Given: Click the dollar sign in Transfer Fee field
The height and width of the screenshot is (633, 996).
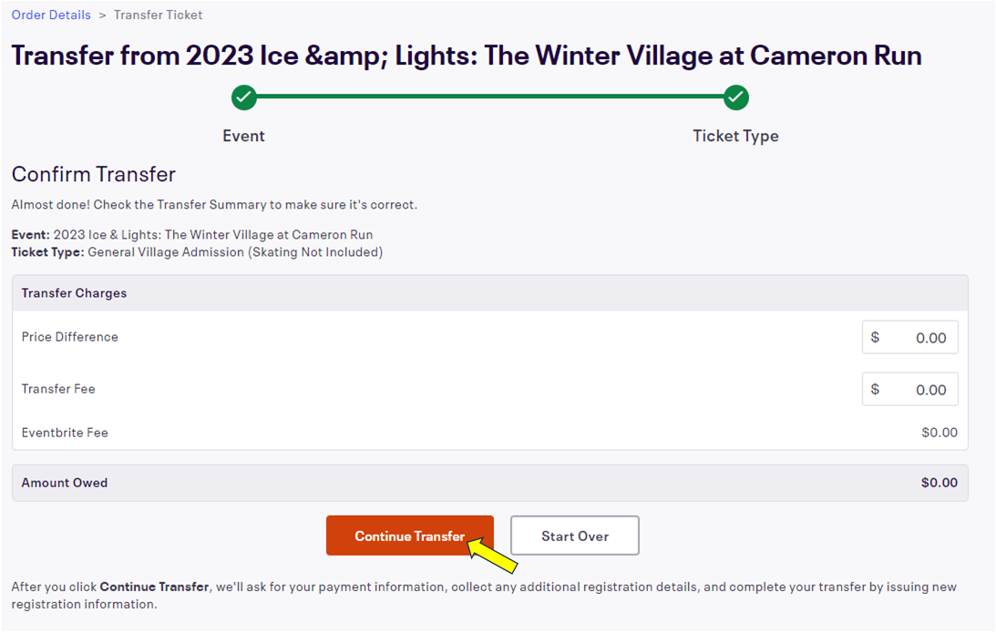Looking at the screenshot, I should click(x=875, y=389).
